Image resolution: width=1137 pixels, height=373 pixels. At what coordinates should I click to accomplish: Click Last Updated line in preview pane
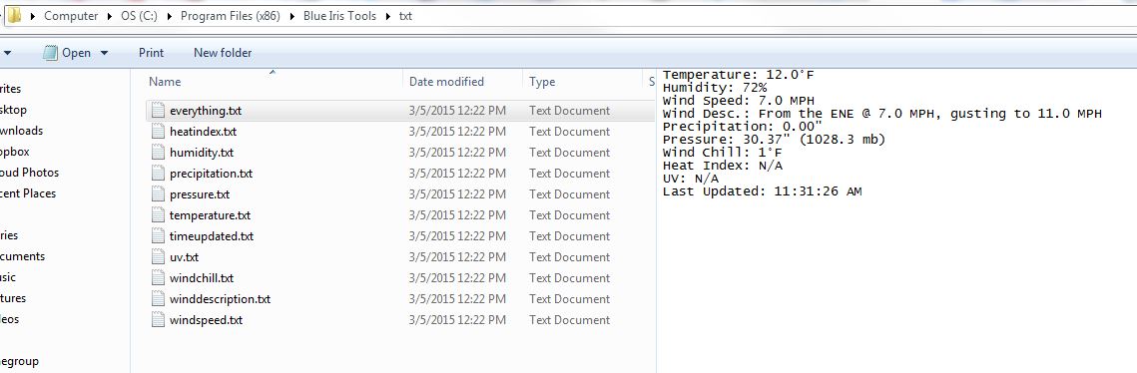(x=762, y=191)
